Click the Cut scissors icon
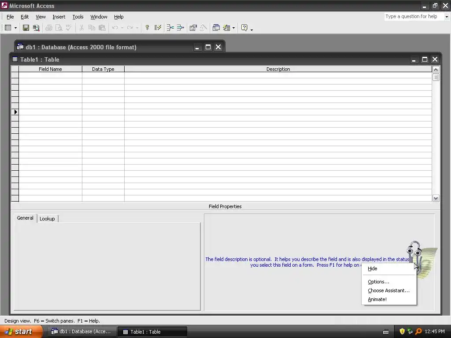 click(x=81, y=28)
